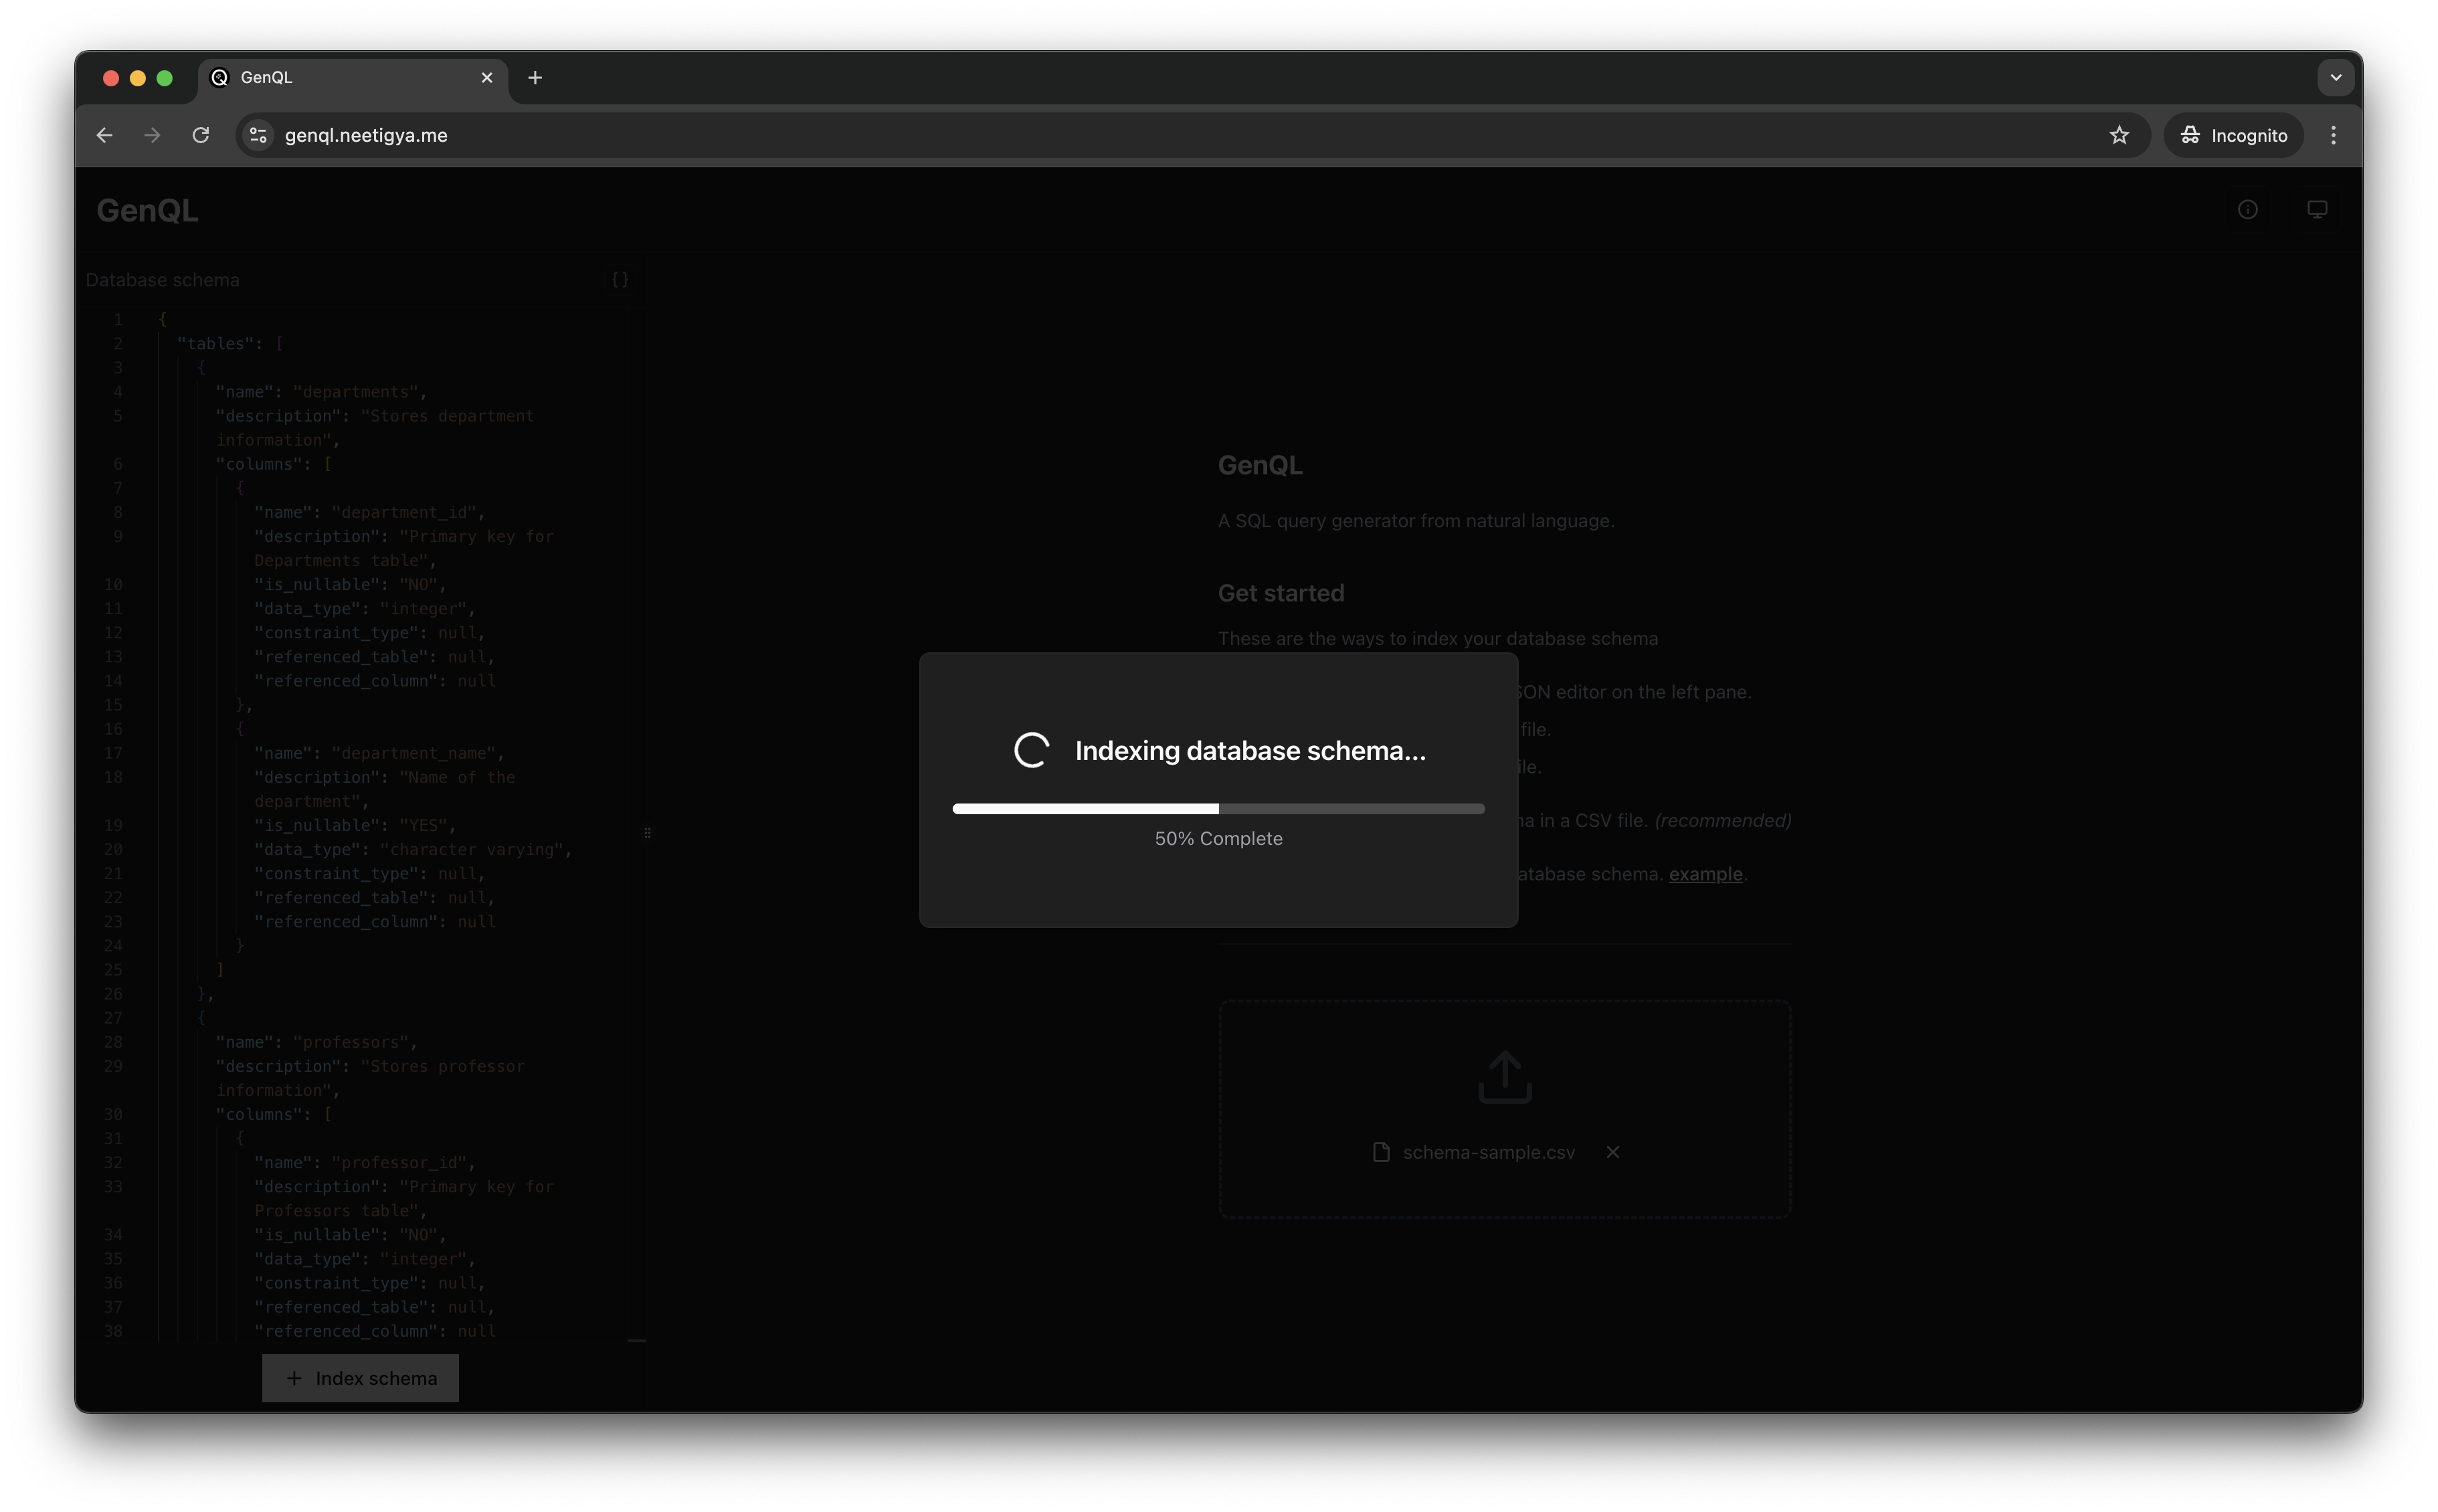Reload the page via browser refresh icon
The height and width of the screenshot is (1512, 2438).
(201, 135)
